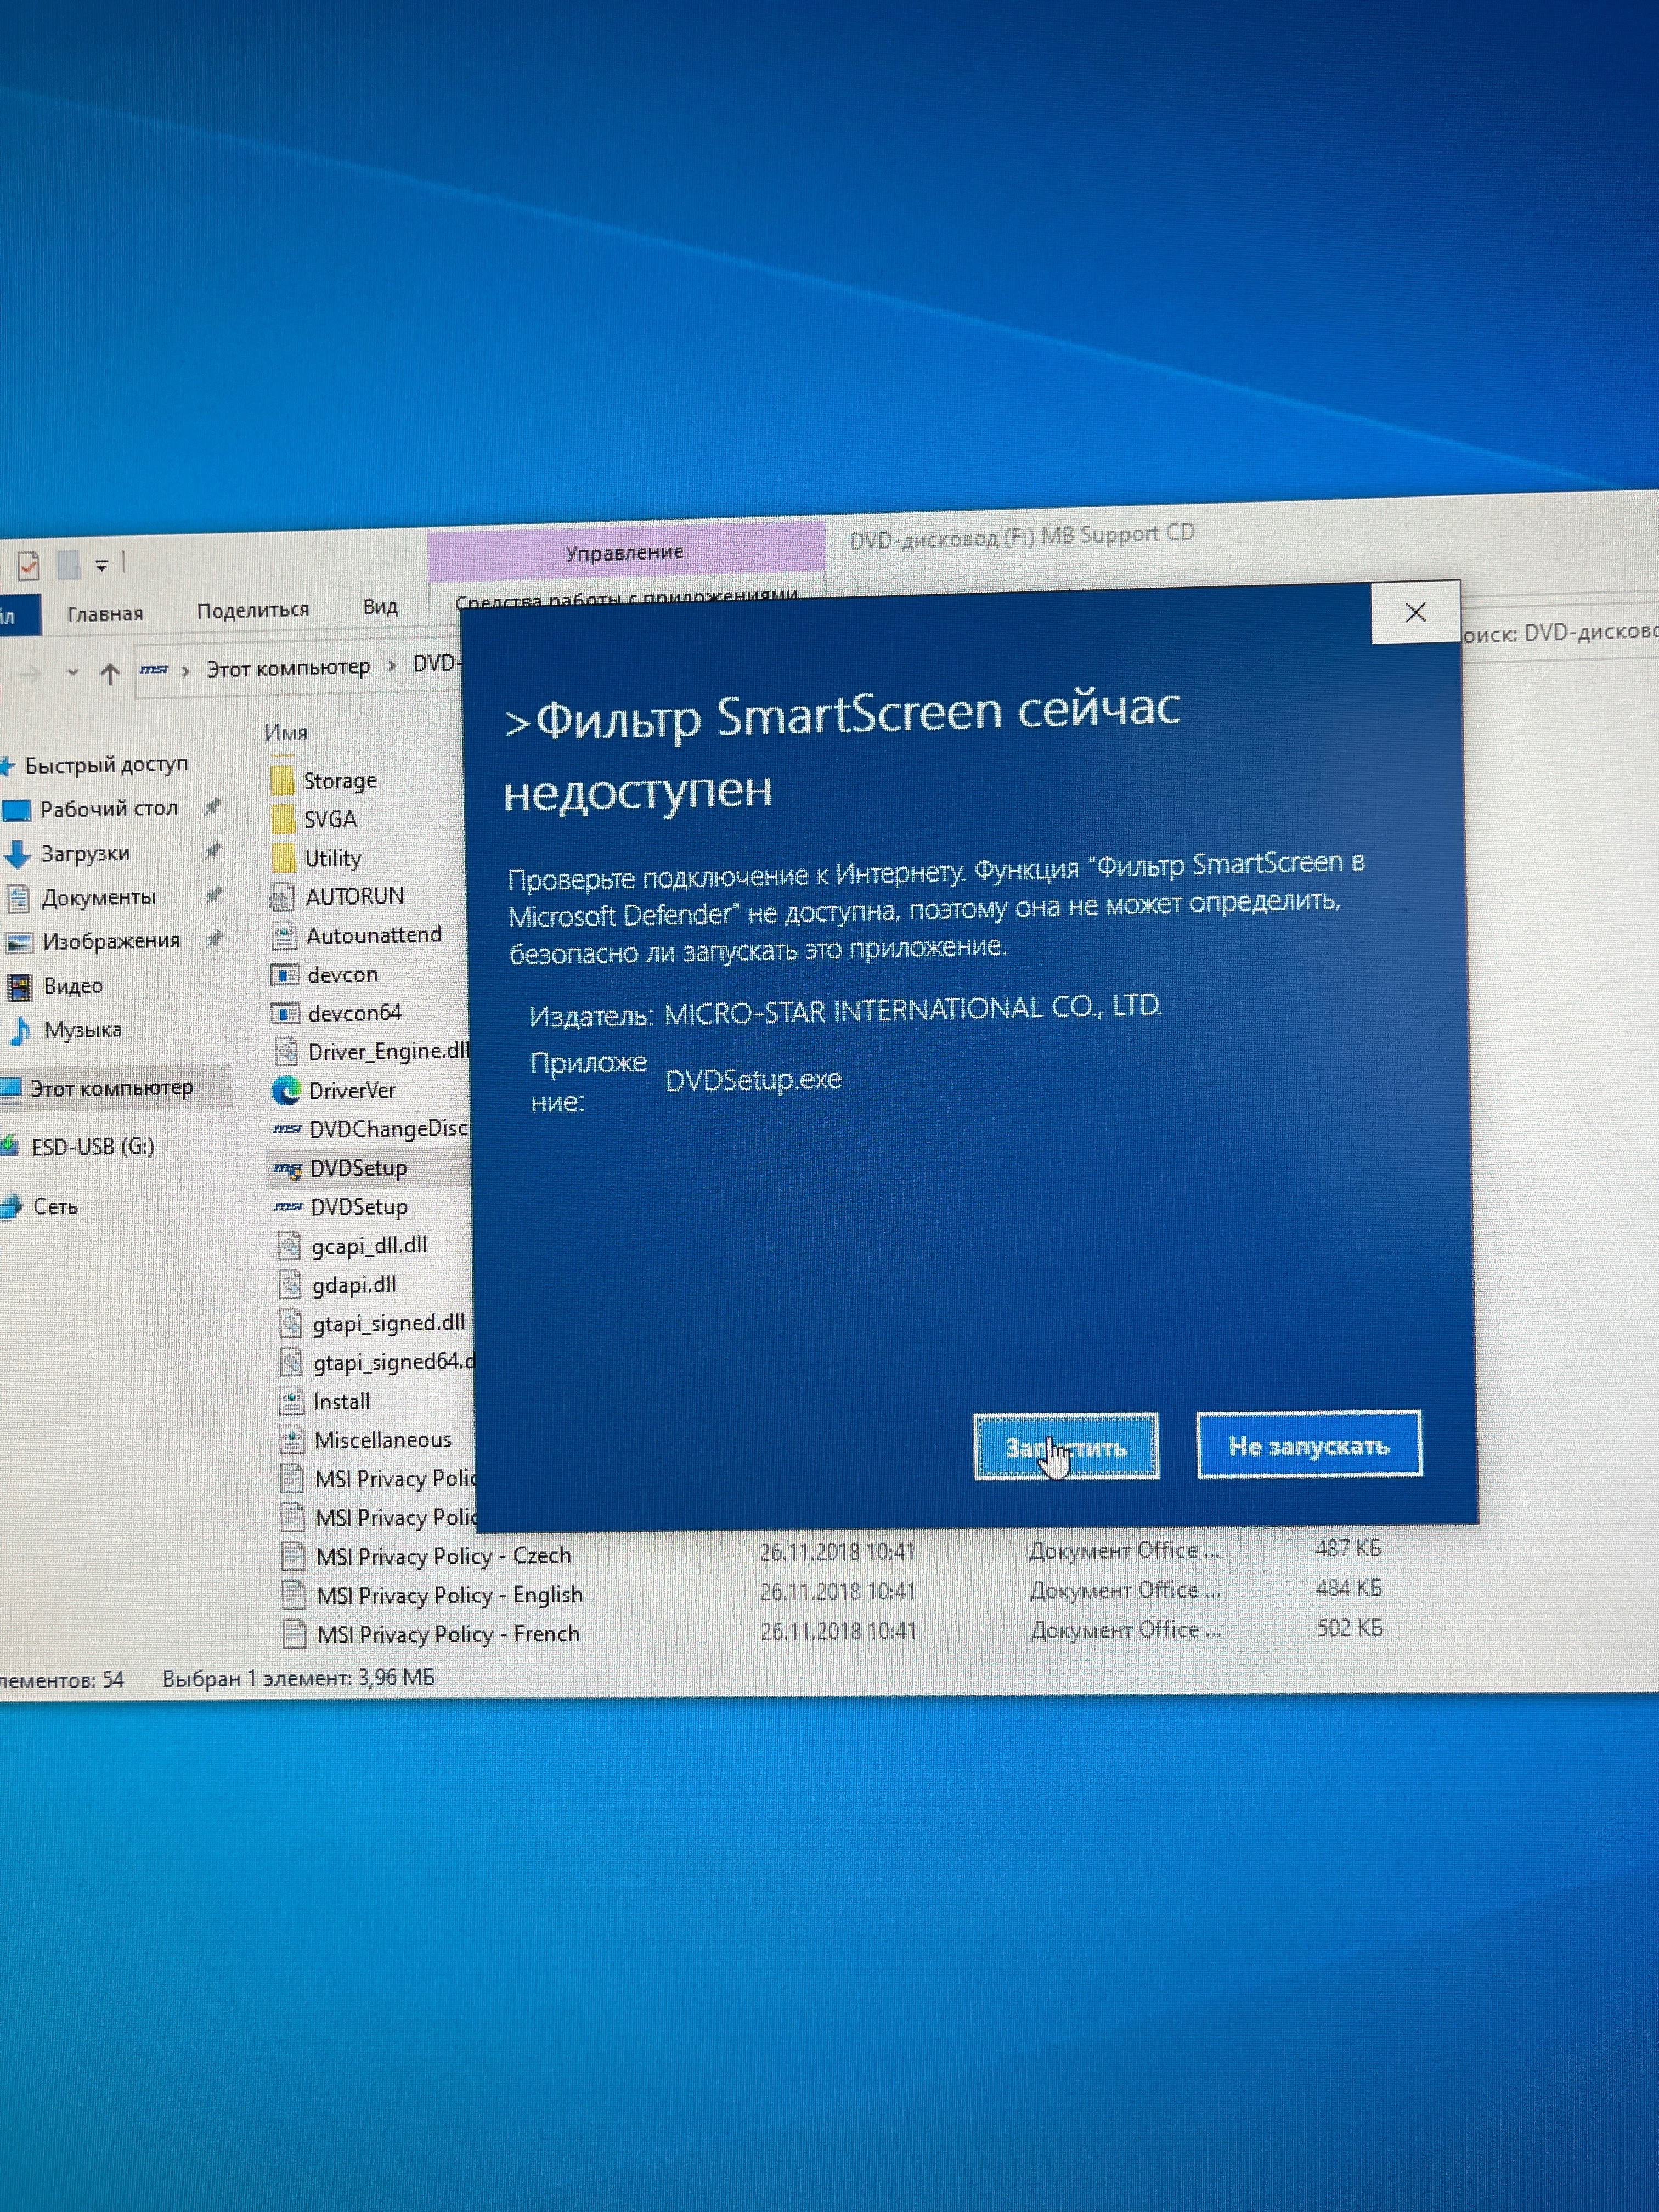The width and height of the screenshot is (1659, 2212).
Task: Click pin icon next to Рабочий стол
Action: pyautogui.click(x=212, y=807)
